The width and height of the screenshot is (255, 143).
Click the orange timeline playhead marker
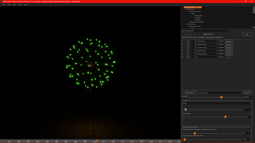[x=97, y=141]
